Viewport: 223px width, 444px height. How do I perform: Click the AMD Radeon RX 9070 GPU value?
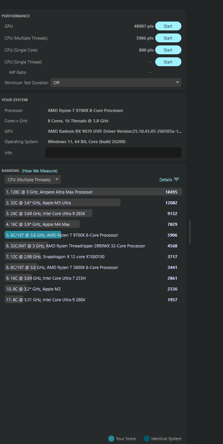114,131
